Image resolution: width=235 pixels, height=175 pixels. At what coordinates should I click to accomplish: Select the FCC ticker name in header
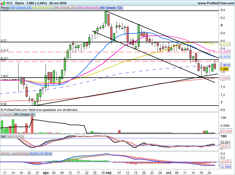tap(10, 3)
